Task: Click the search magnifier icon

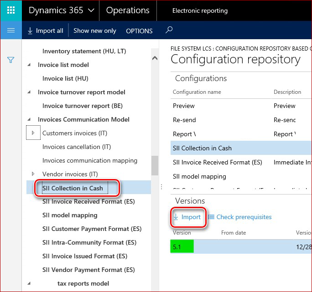Action: (169, 30)
